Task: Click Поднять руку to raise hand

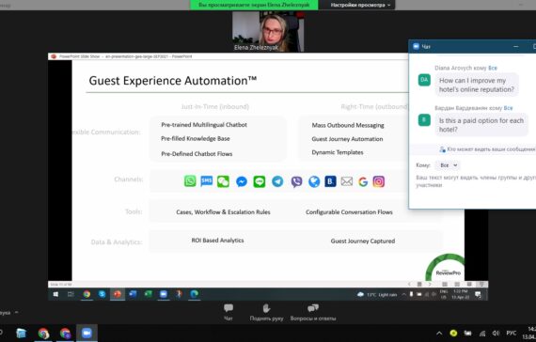Action: click(266, 312)
